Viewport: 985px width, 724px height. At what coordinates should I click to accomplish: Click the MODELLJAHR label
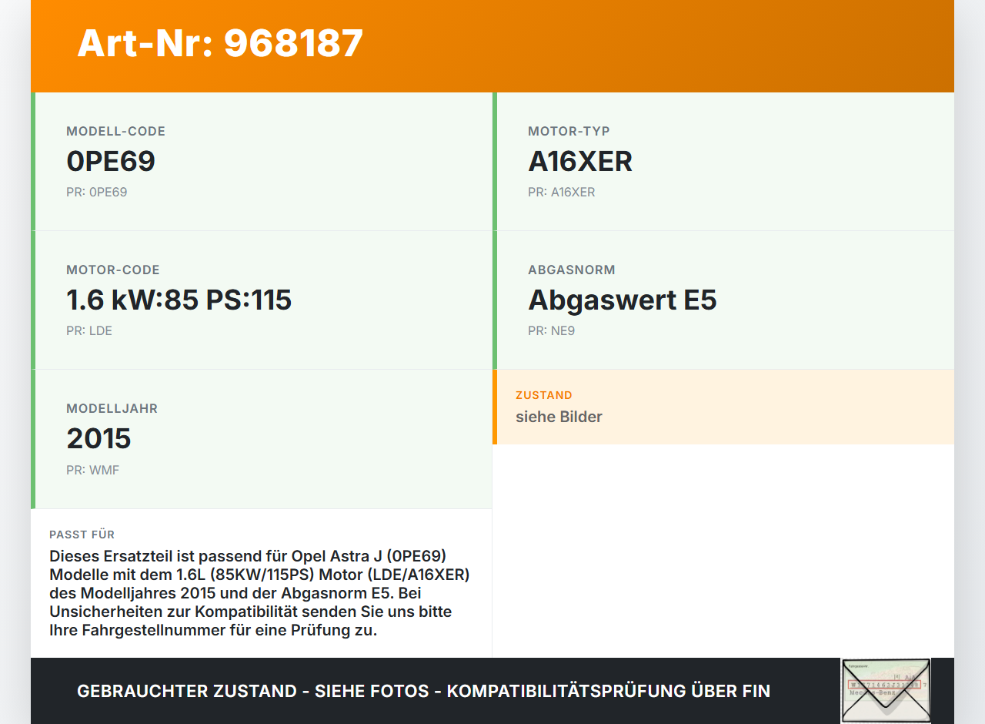(112, 409)
